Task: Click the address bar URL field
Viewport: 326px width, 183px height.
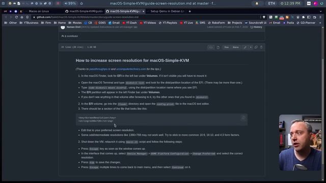Action: click(x=146, y=17)
